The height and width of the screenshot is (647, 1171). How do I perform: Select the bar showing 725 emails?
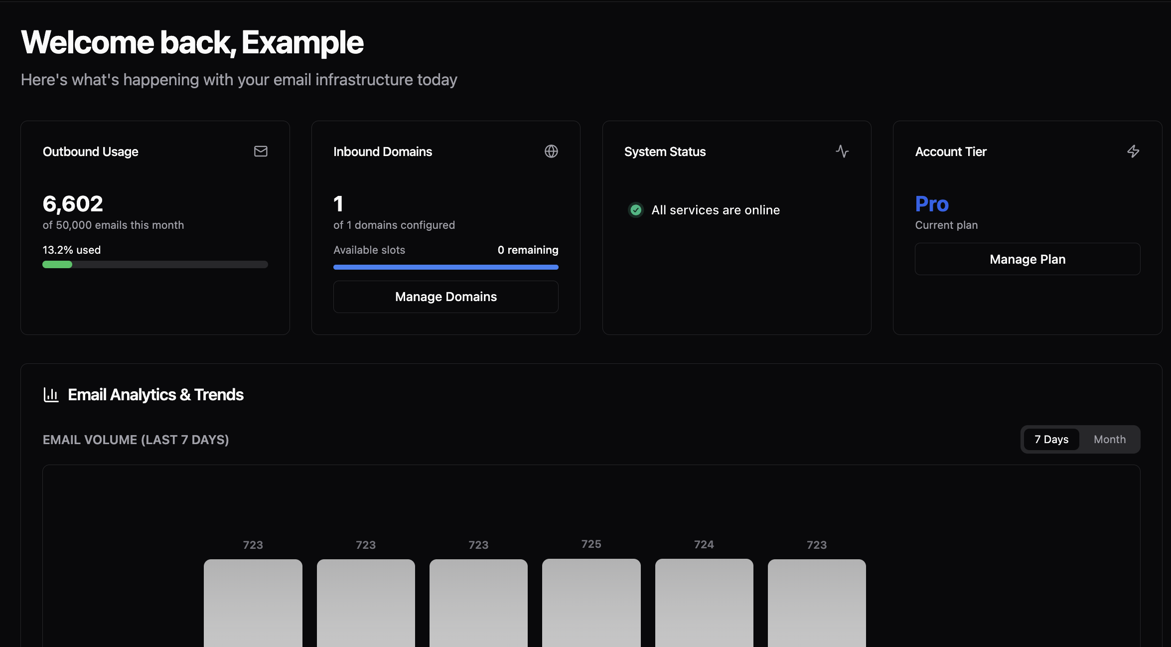coord(591,603)
